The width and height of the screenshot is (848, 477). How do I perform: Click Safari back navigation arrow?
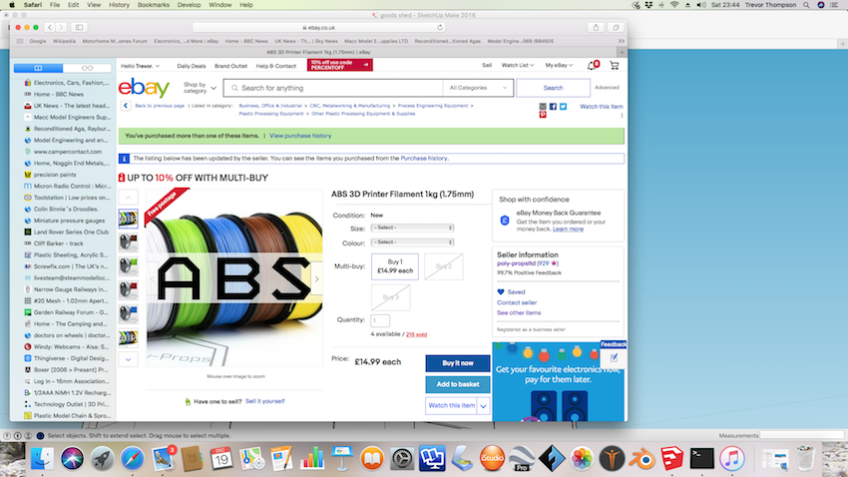[x=50, y=27]
